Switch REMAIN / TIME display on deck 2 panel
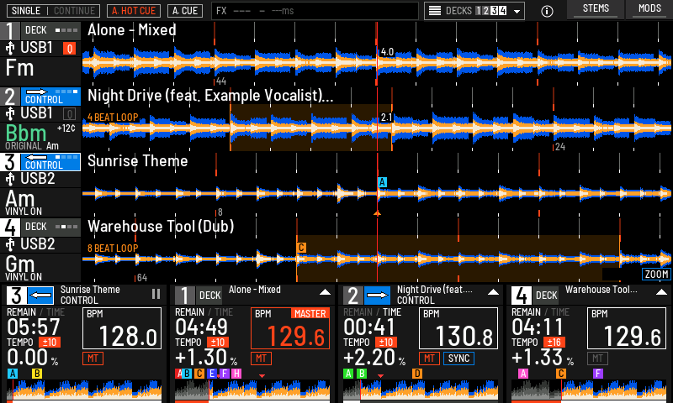The width and height of the screenshot is (673, 403). pos(372,312)
